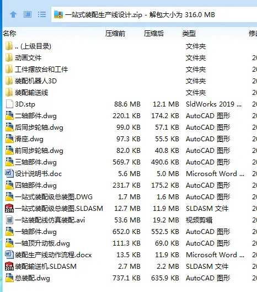
Task: Select the file name 一轴顶升动板.dwg
Action: (x=42, y=243)
